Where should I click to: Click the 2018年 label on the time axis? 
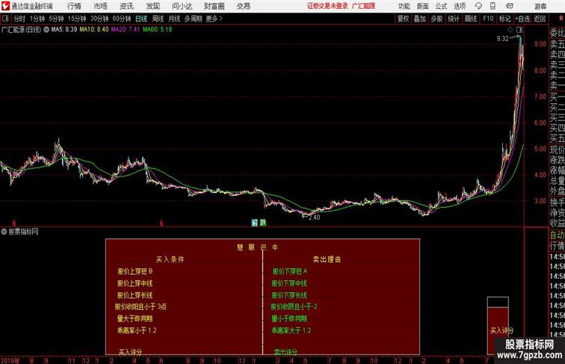10,360
